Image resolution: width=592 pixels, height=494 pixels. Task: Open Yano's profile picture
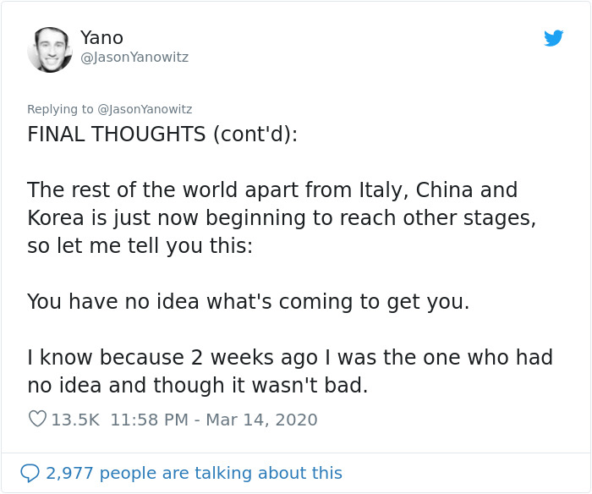50,49
